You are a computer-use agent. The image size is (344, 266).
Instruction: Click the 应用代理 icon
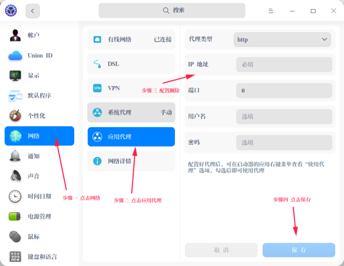pos(97,137)
